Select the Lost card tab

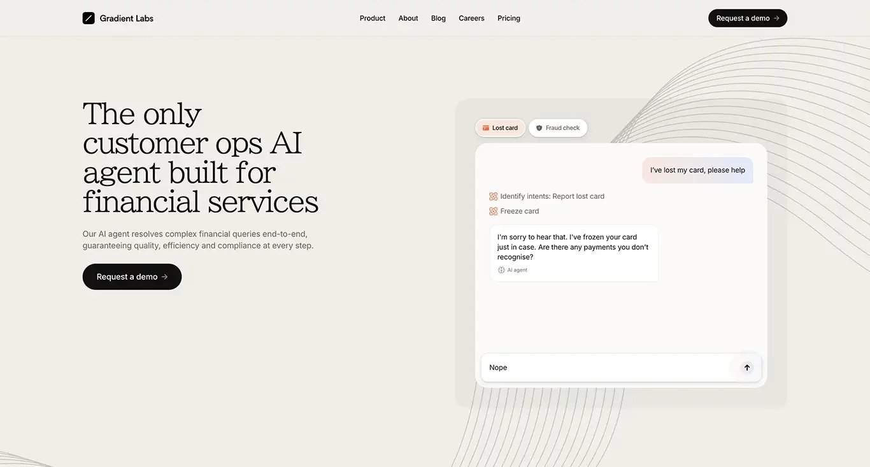(501, 128)
